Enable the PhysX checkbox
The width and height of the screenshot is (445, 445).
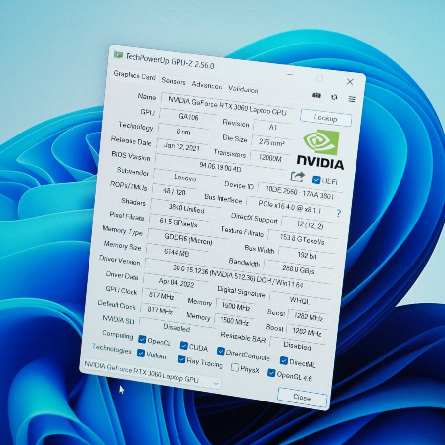coord(235,367)
